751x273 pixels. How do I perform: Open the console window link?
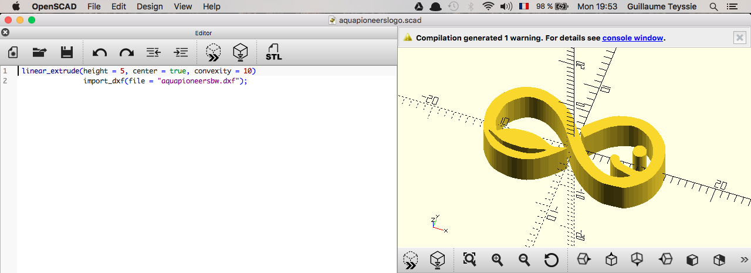[632, 38]
